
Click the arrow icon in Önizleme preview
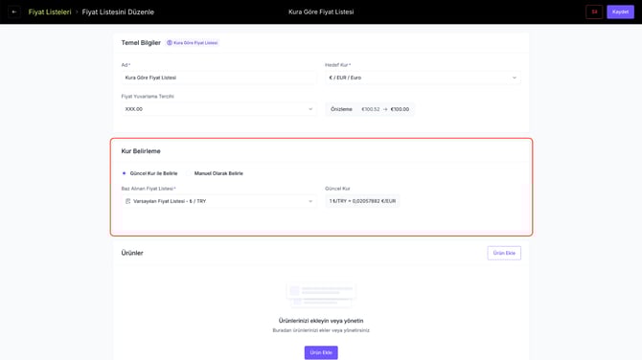[x=385, y=109]
